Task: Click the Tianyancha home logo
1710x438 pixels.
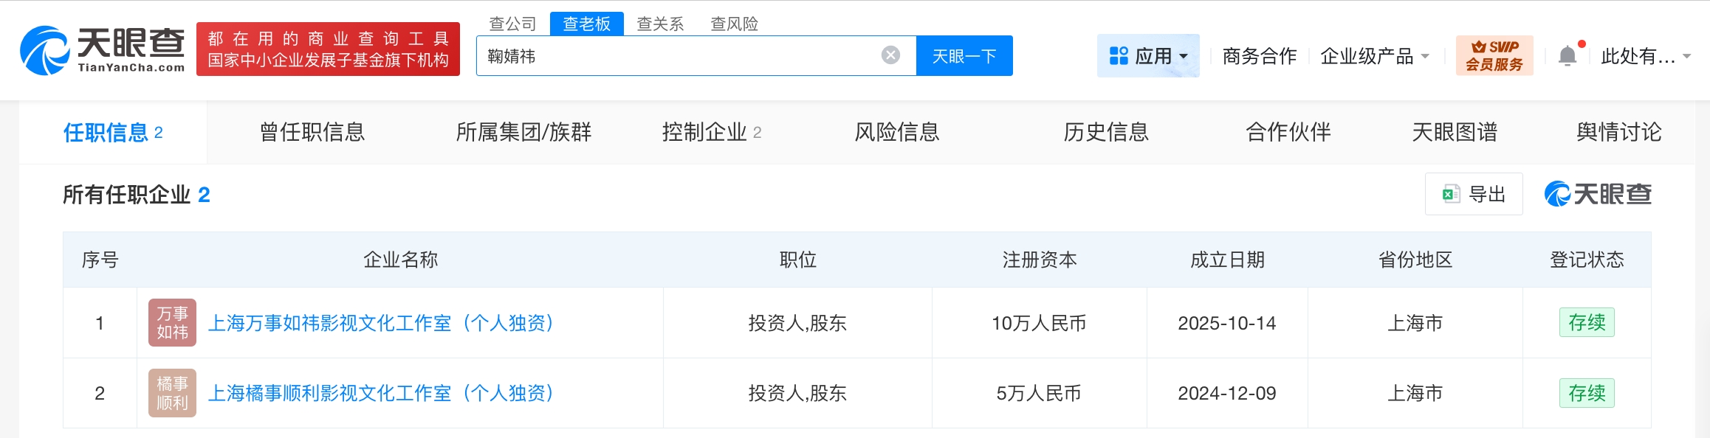Action: [x=102, y=50]
